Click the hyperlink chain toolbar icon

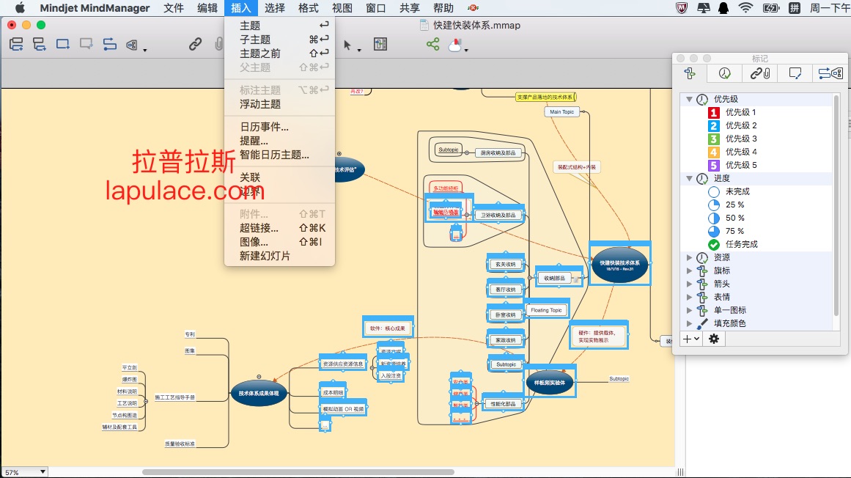[195, 44]
